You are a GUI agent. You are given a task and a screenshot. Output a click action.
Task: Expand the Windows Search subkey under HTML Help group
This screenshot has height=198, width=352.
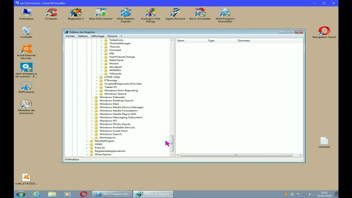tap(97, 94)
